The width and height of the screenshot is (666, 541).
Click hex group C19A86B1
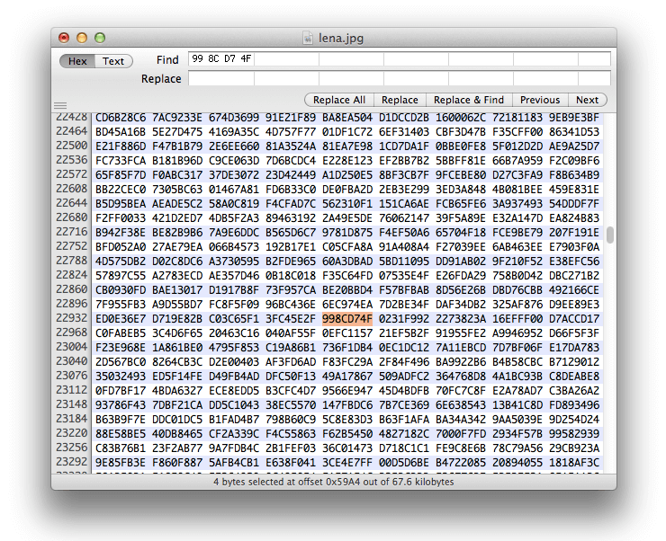[291, 348]
